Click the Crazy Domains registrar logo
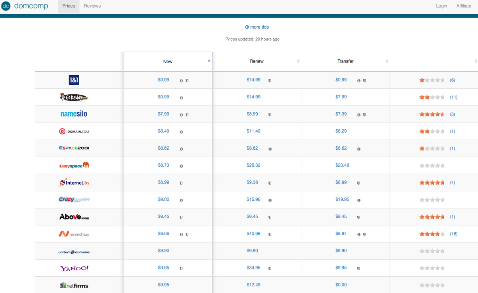Image resolution: width=478 pixels, height=293 pixels. [x=74, y=199]
